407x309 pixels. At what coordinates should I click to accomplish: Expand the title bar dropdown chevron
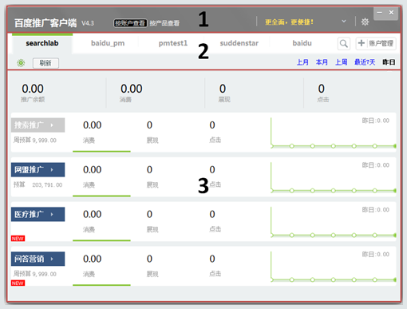[344, 21]
